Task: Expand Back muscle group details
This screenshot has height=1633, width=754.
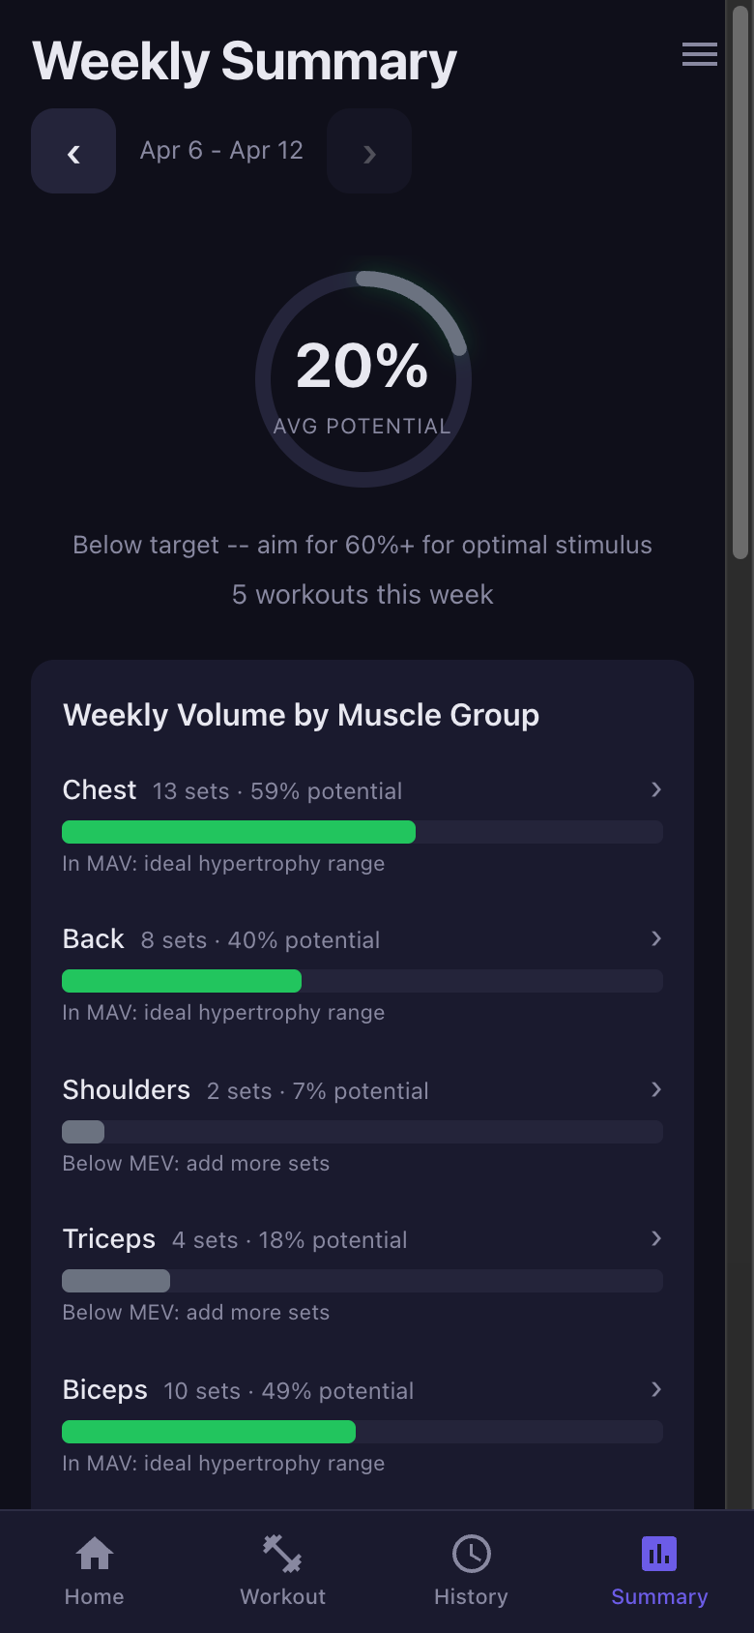Action: (655, 939)
